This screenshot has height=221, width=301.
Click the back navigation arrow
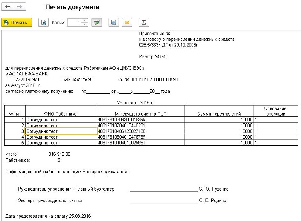(8, 7)
